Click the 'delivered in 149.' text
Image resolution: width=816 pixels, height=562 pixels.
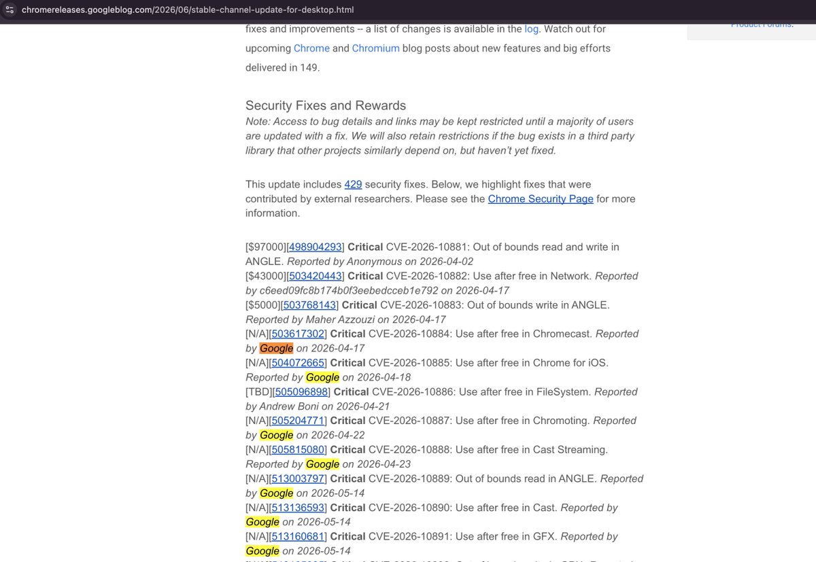[x=282, y=67]
